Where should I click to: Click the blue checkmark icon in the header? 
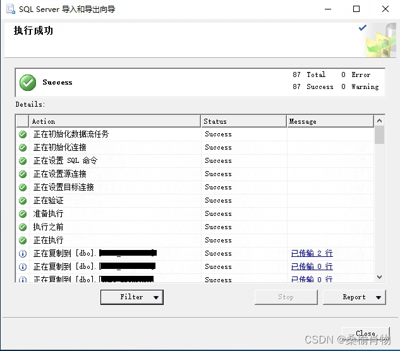pyautogui.click(x=363, y=28)
